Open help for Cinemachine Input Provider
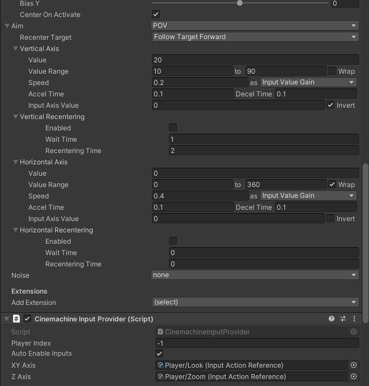The height and width of the screenshot is (386, 369). point(332,319)
